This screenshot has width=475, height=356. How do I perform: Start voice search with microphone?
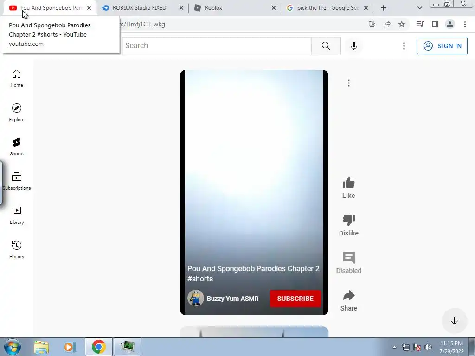click(354, 46)
